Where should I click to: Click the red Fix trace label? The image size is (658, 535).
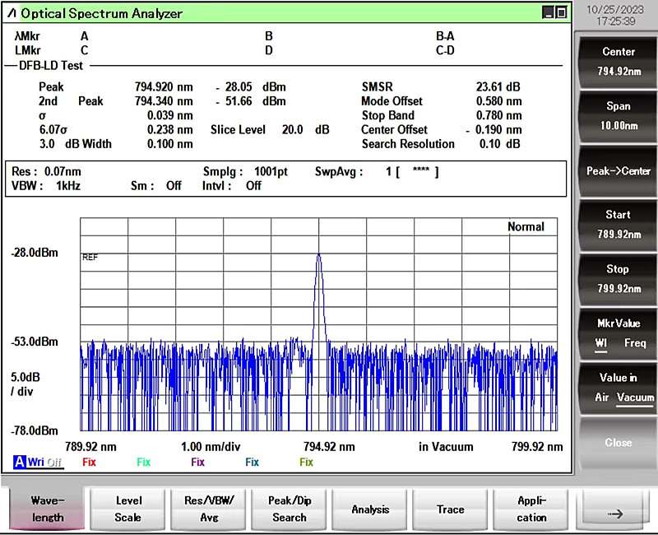(x=89, y=463)
